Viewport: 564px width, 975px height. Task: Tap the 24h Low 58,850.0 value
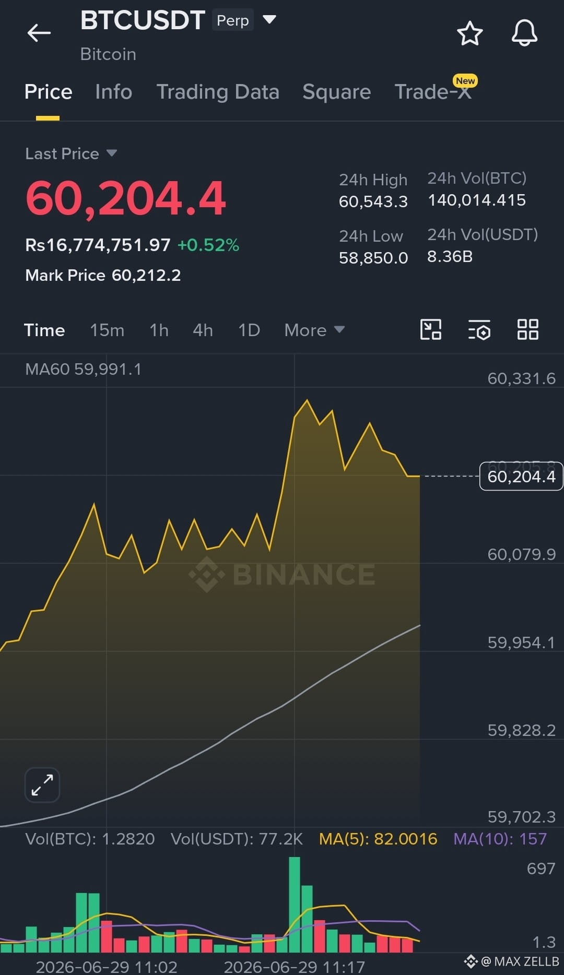pos(373,258)
